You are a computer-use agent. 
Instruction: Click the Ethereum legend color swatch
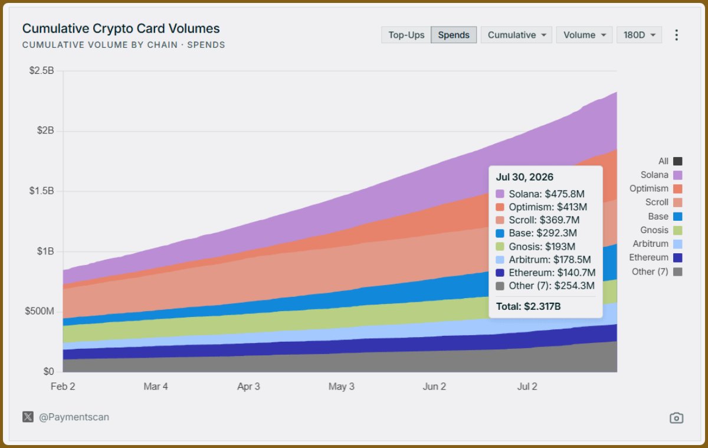click(x=677, y=258)
